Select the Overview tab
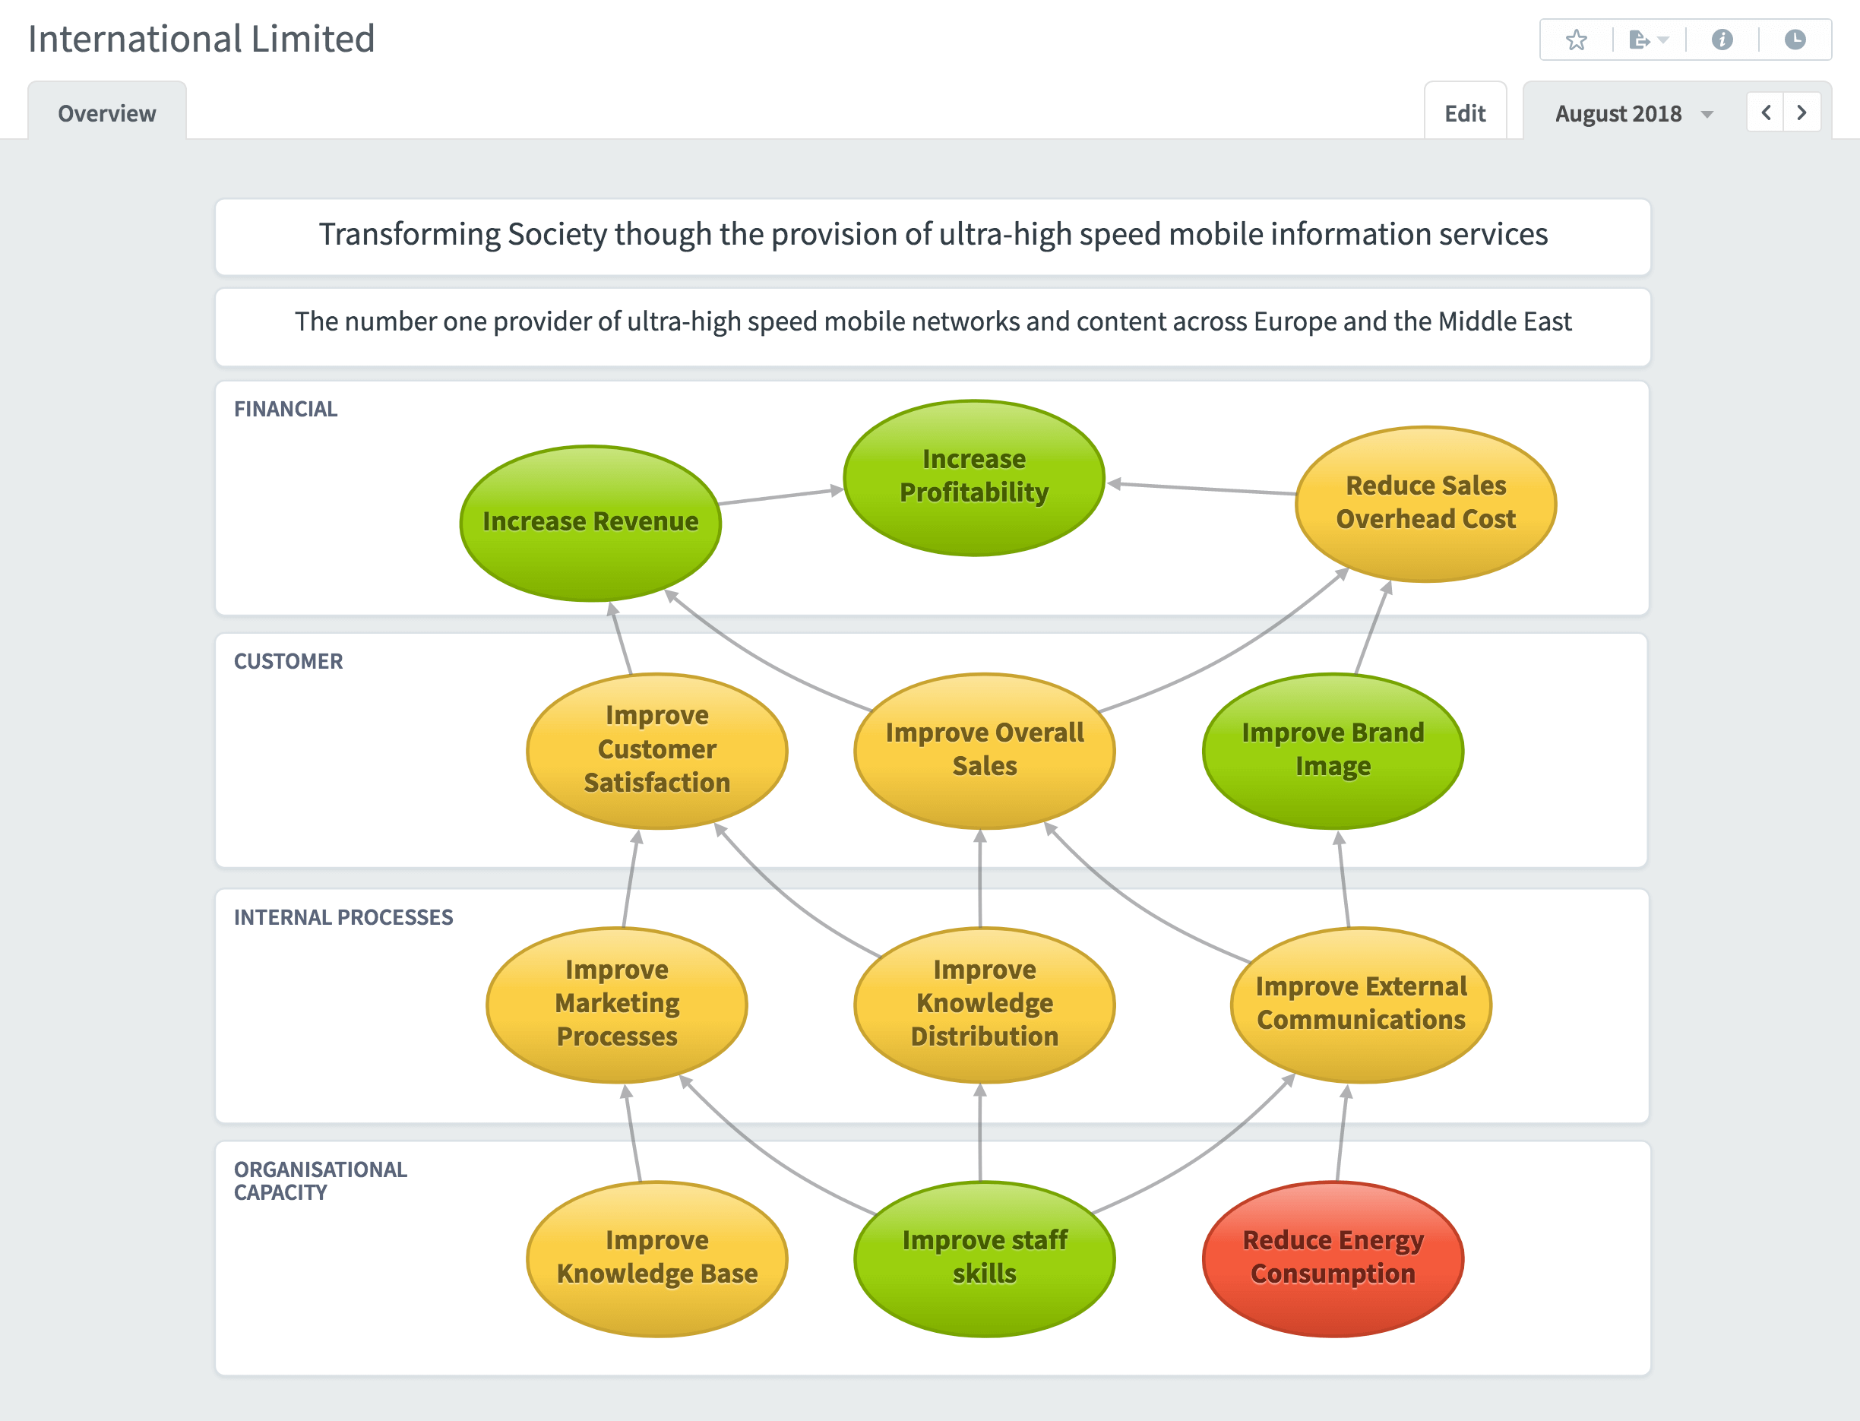This screenshot has width=1860, height=1421. click(x=106, y=112)
